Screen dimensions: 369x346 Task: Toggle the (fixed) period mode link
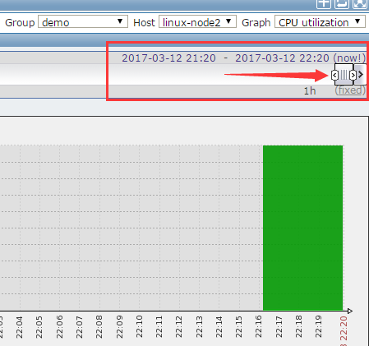[350, 90]
